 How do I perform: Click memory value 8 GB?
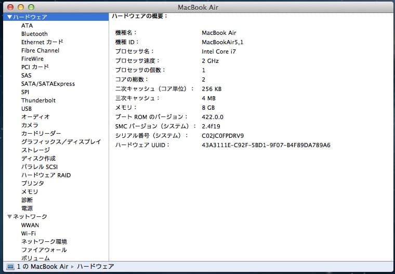pos(208,108)
